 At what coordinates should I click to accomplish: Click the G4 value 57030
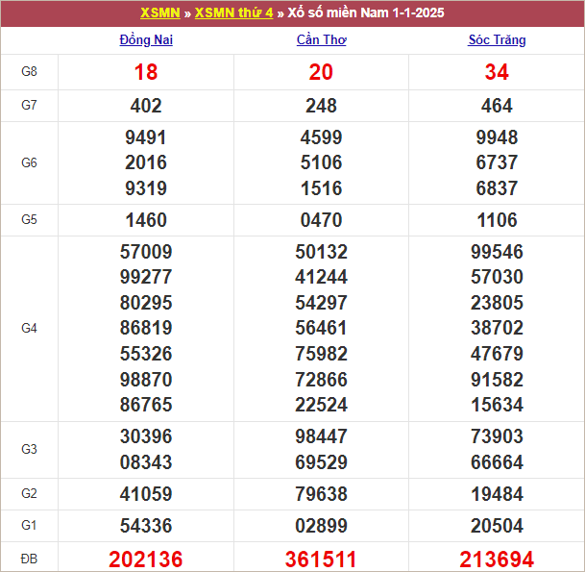tap(497, 277)
